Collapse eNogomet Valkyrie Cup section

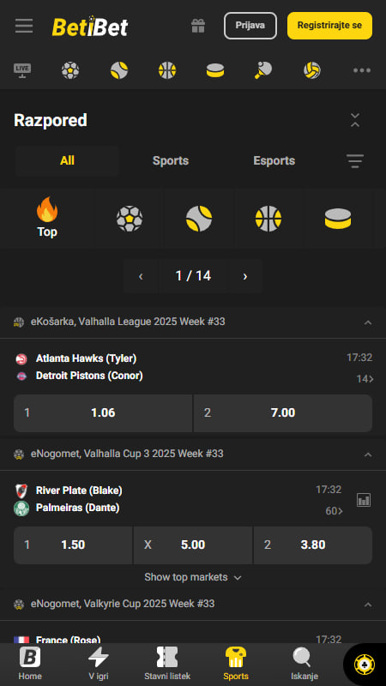tap(368, 605)
